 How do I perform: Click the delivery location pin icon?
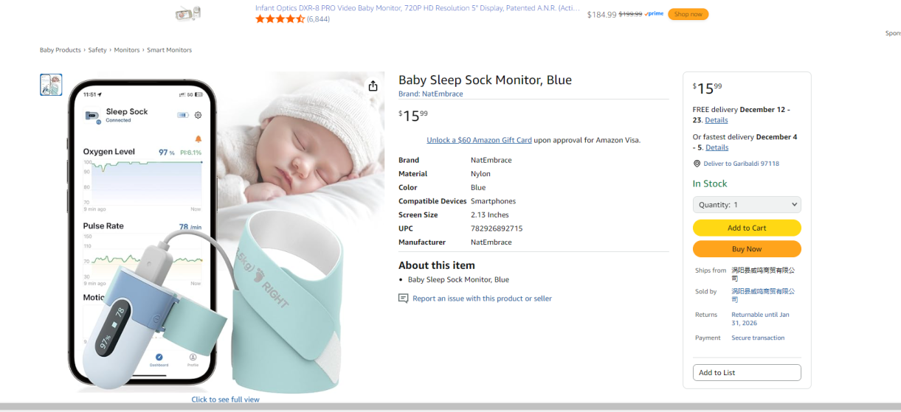coord(697,164)
